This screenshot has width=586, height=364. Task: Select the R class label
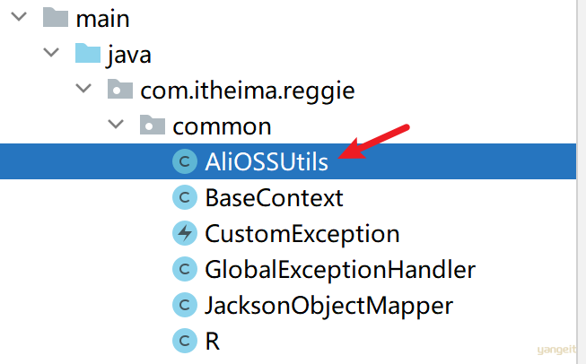[x=213, y=342]
